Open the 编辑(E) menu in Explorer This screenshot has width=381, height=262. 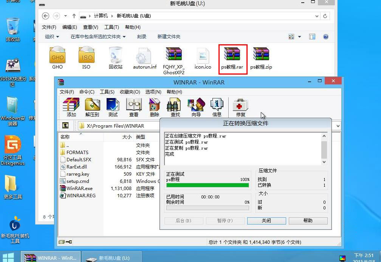(70, 27)
